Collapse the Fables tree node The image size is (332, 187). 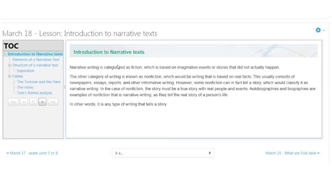coord(10,76)
